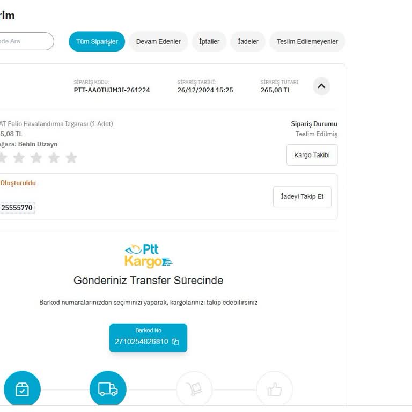Show the İadeler tab

tap(248, 41)
